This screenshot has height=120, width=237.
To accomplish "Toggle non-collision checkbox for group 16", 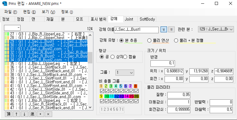I will coord(137,101).
